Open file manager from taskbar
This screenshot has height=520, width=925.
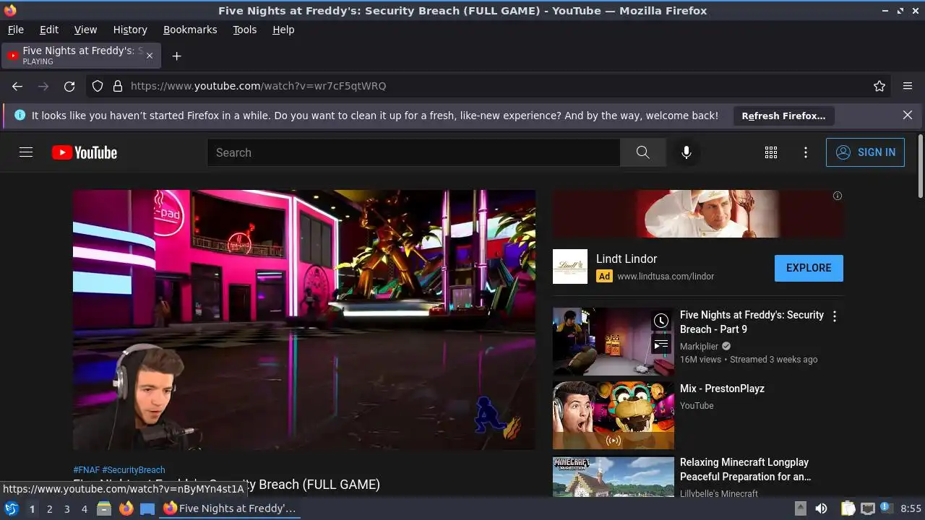[104, 508]
